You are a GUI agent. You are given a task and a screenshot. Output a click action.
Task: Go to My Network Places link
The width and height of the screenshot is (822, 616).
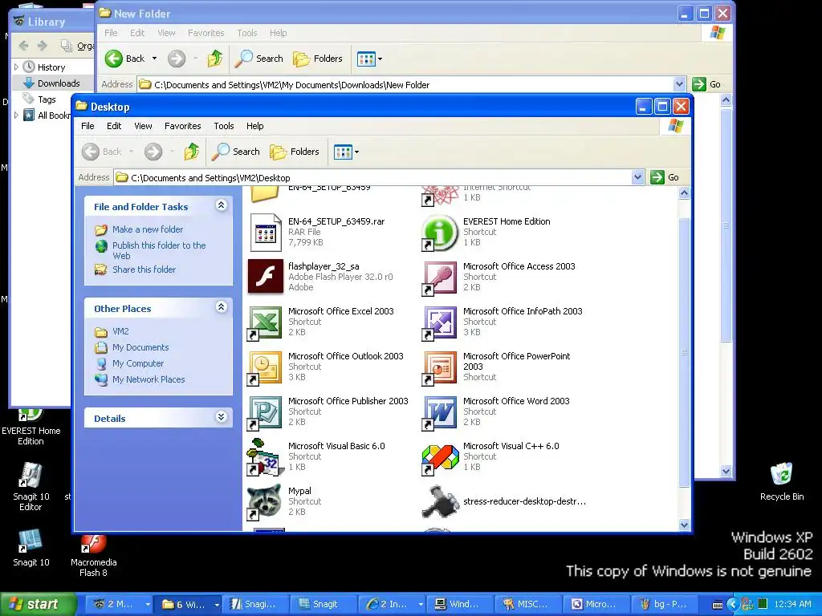pyautogui.click(x=149, y=379)
